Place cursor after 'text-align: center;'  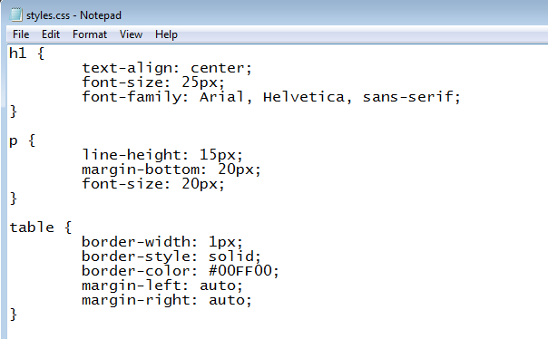point(252,68)
